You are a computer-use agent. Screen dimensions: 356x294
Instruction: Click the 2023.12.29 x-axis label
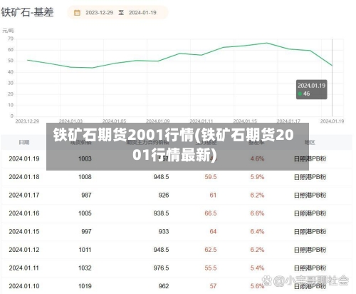point(27,121)
